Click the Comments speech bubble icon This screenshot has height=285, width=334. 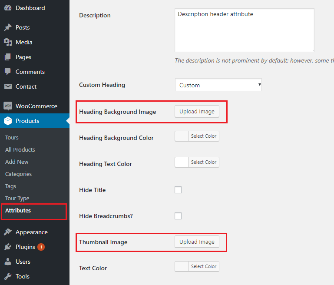[8, 72]
